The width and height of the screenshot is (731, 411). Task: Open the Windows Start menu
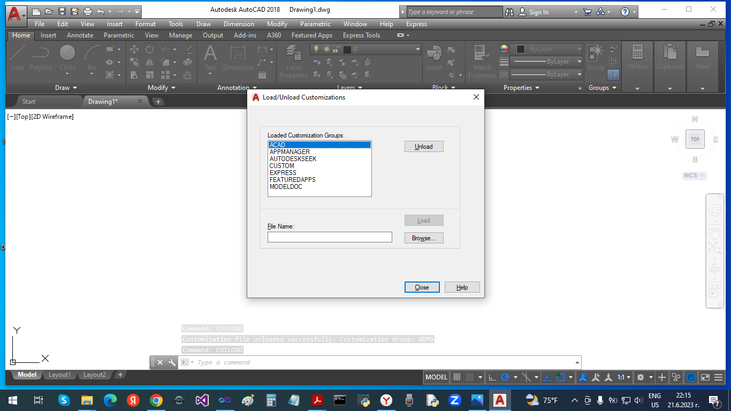pos(13,400)
